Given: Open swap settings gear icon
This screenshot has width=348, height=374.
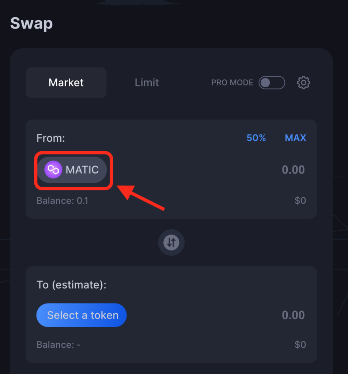Looking at the screenshot, I should [303, 83].
